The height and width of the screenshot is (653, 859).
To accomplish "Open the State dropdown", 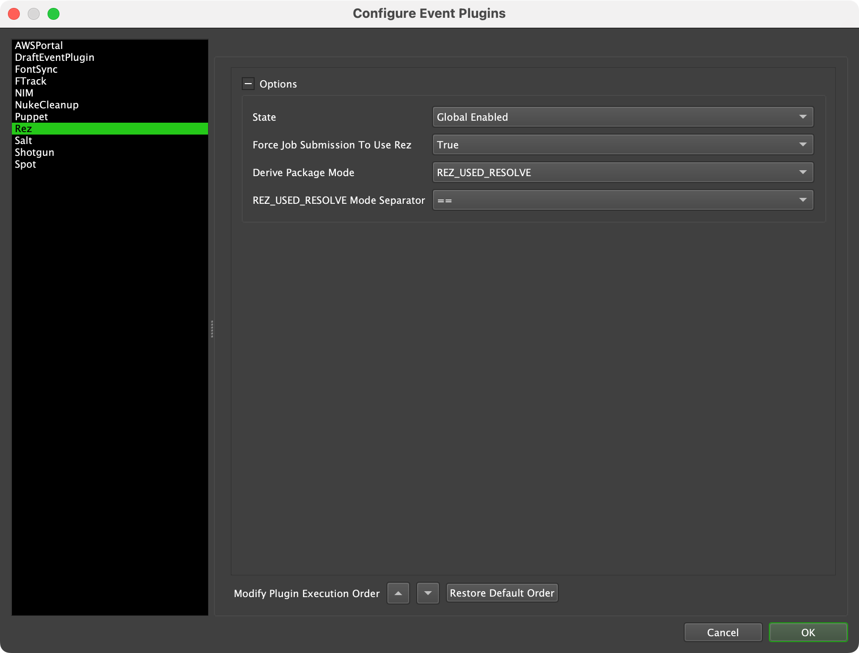I will coord(623,117).
